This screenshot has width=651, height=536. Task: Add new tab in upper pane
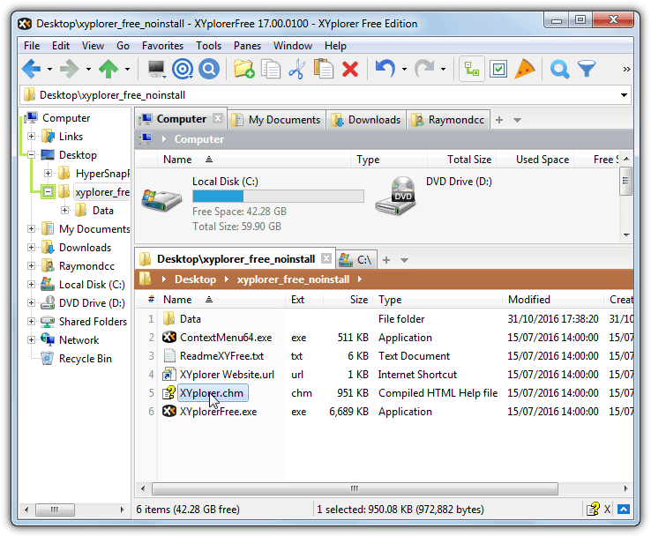(x=499, y=120)
